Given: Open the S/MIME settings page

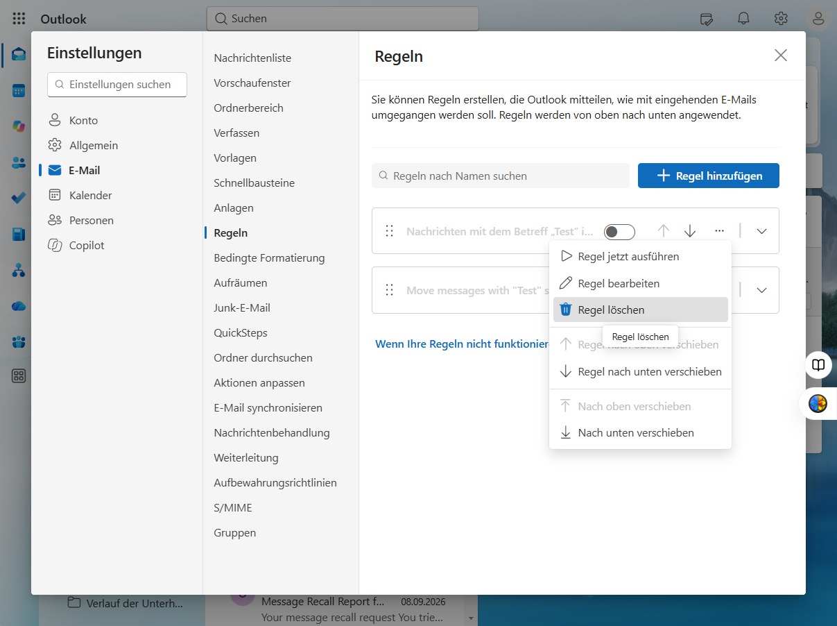Looking at the screenshot, I should pyautogui.click(x=233, y=507).
